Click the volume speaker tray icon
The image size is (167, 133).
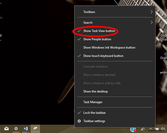pyautogui.click(x=163, y=129)
